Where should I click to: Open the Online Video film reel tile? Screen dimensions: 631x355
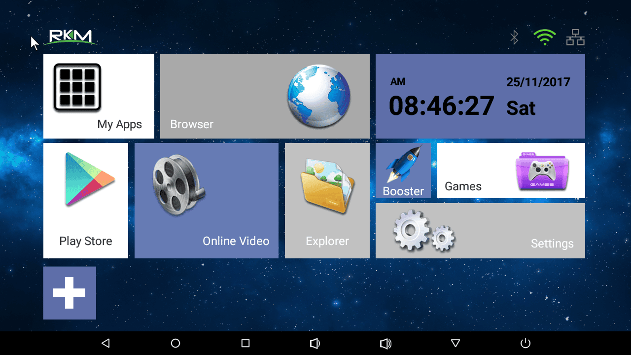(x=207, y=201)
